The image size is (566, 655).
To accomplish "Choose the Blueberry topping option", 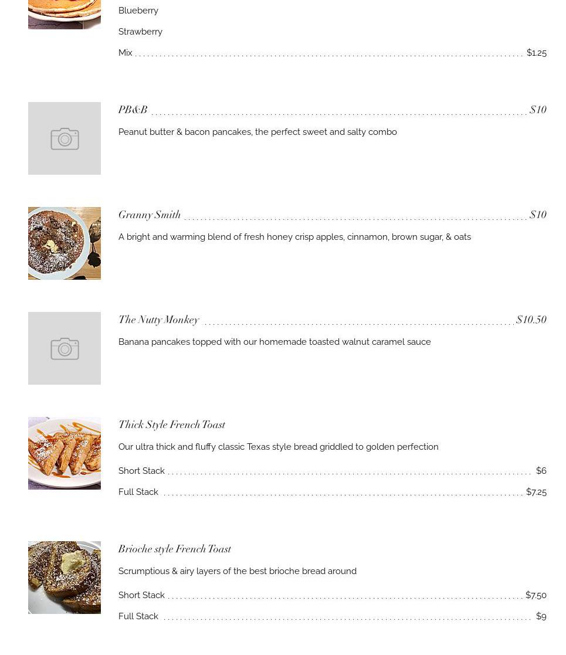I will [x=138, y=11].
